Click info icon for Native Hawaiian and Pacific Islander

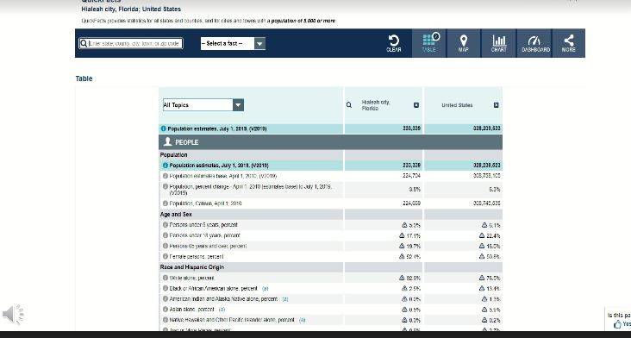166,320
